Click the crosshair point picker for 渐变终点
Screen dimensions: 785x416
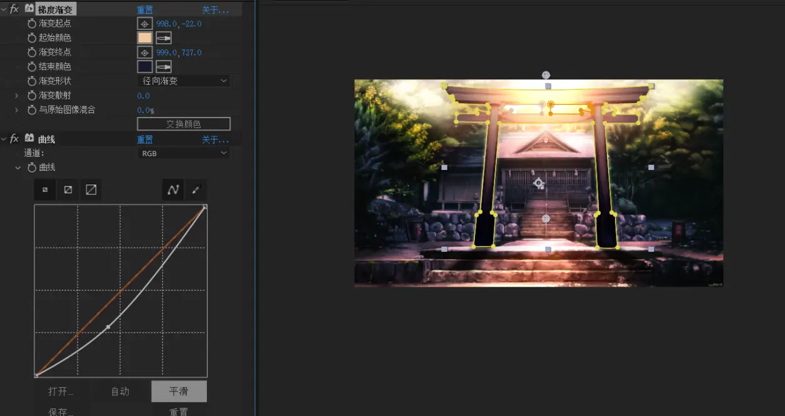pos(145,52)
